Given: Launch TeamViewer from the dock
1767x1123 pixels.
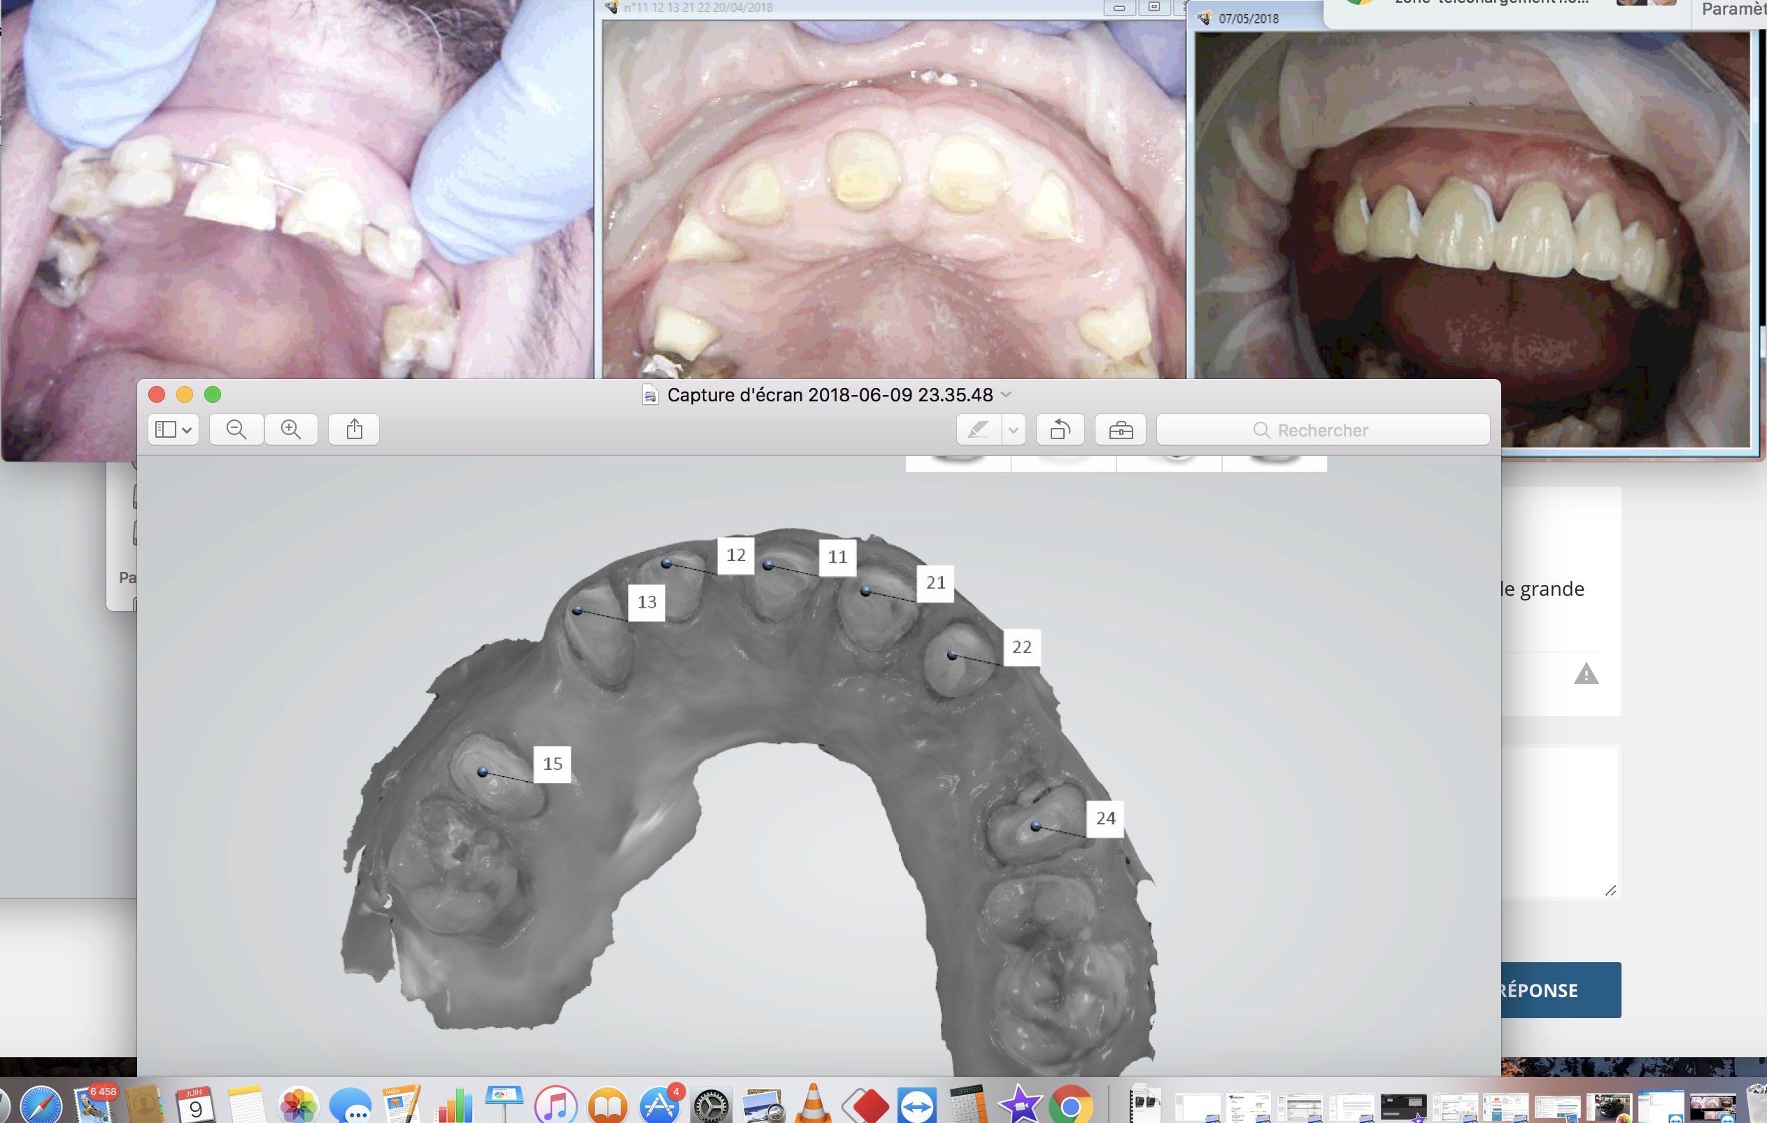Looking at the screenshot, I should tap(917, 1105).
